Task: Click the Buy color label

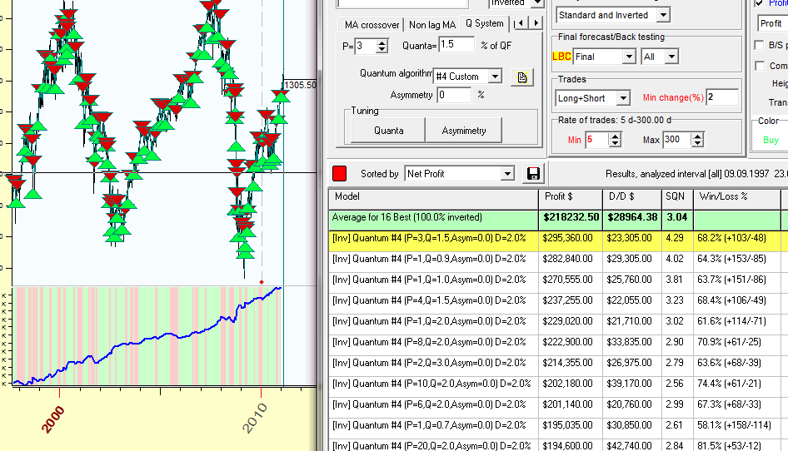Action: click(x=771, y=141)
